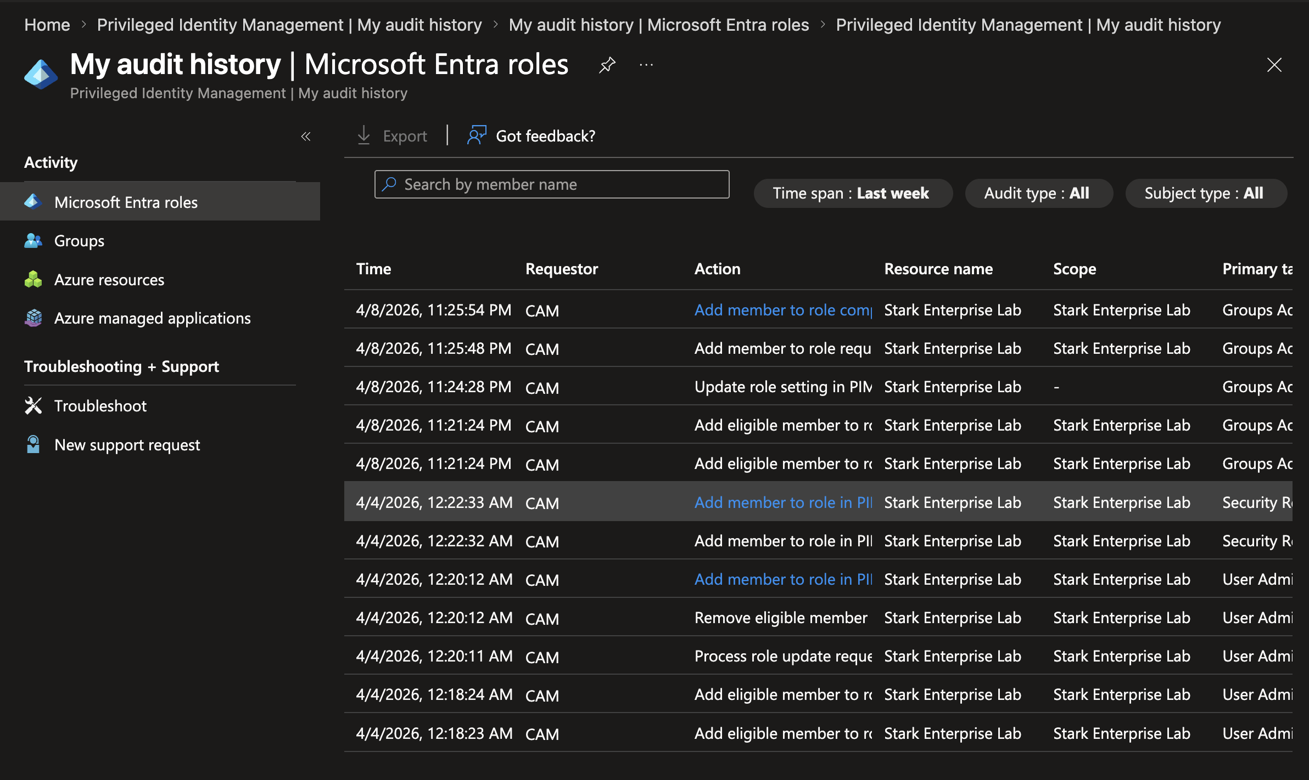Open the Time span Last week filter
The image size is (1309, 780).
(853, 193)
